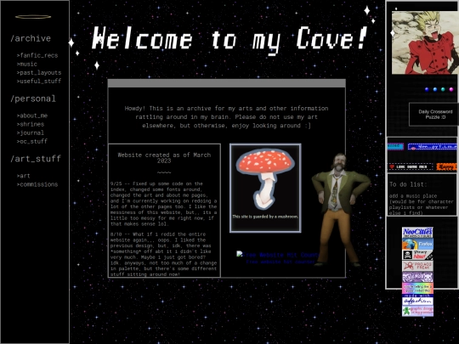Click the Free Website Hit Counter link

tap(280, 262)
